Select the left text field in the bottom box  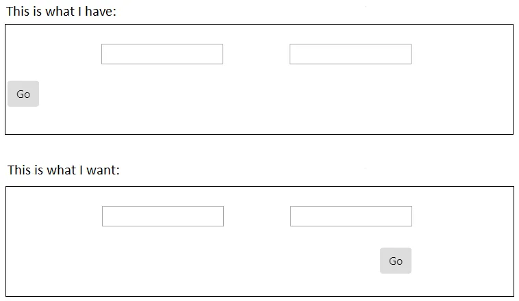coord(163,216)
